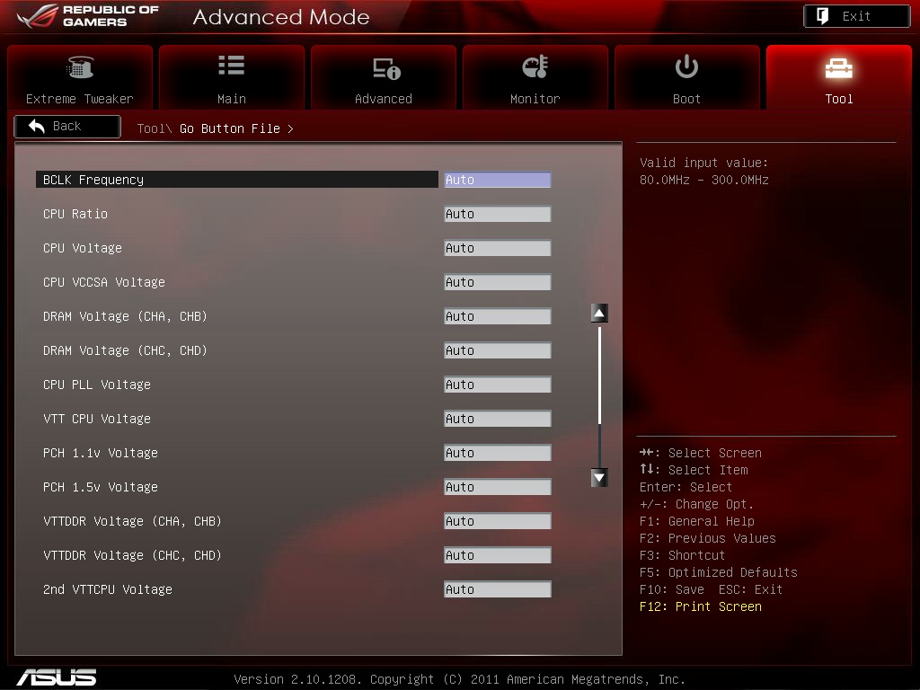Click the Tool\ breadcrumb link
920x690 pixels.
pos(155,128)
